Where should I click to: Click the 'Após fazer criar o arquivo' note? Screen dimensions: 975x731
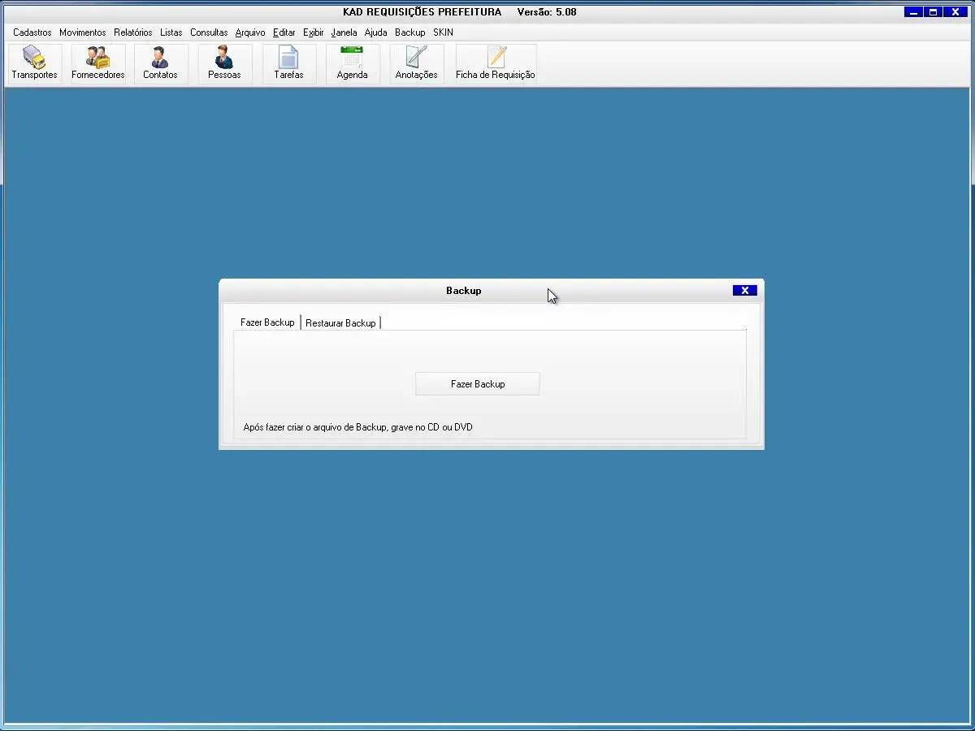point(357,427)
